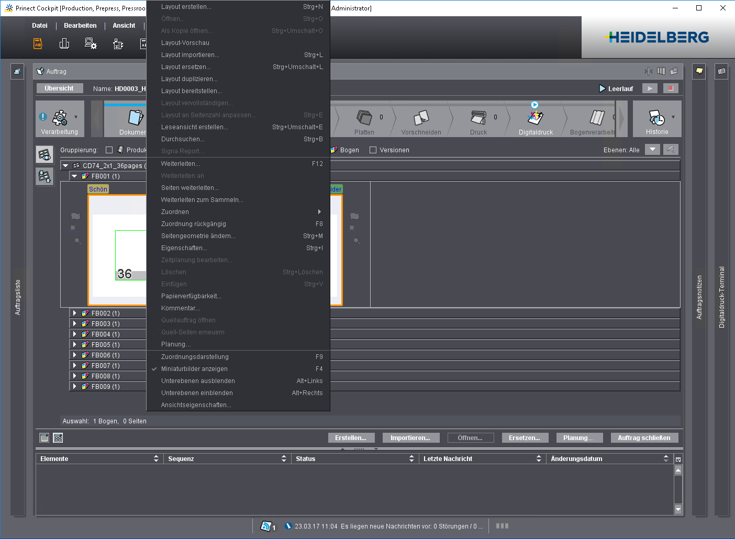Click the lower sheet view icon below Gruppierung
This screenshot has height=539, width=735.
[x=44, y=176]
